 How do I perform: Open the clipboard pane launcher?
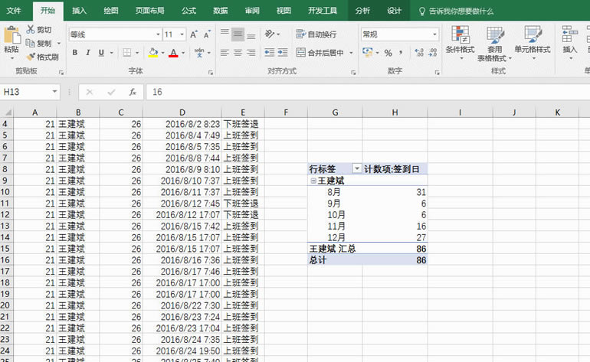pyautogui.click(x=61, y=73)
